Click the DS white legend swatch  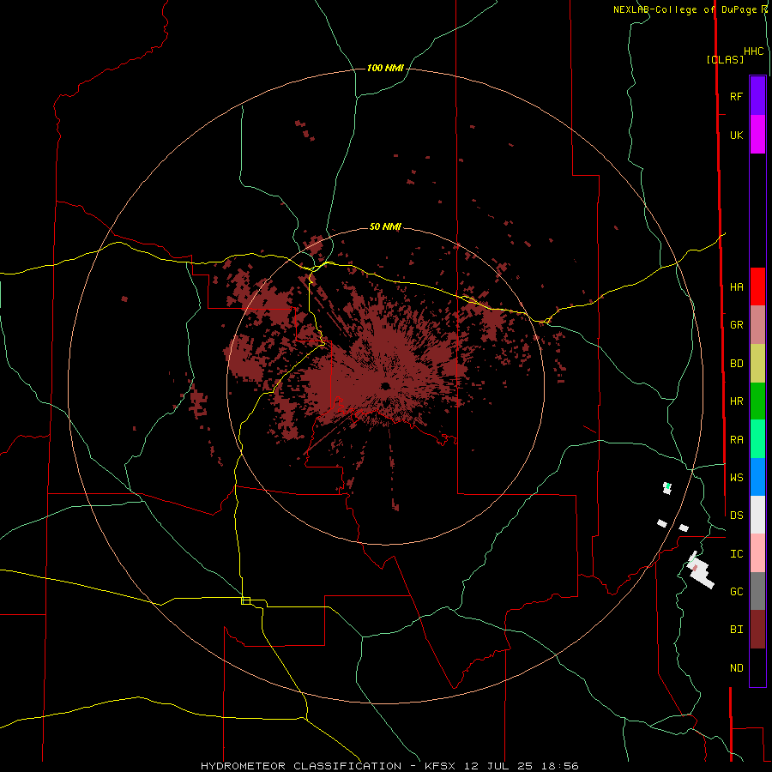tap(757, 515)
